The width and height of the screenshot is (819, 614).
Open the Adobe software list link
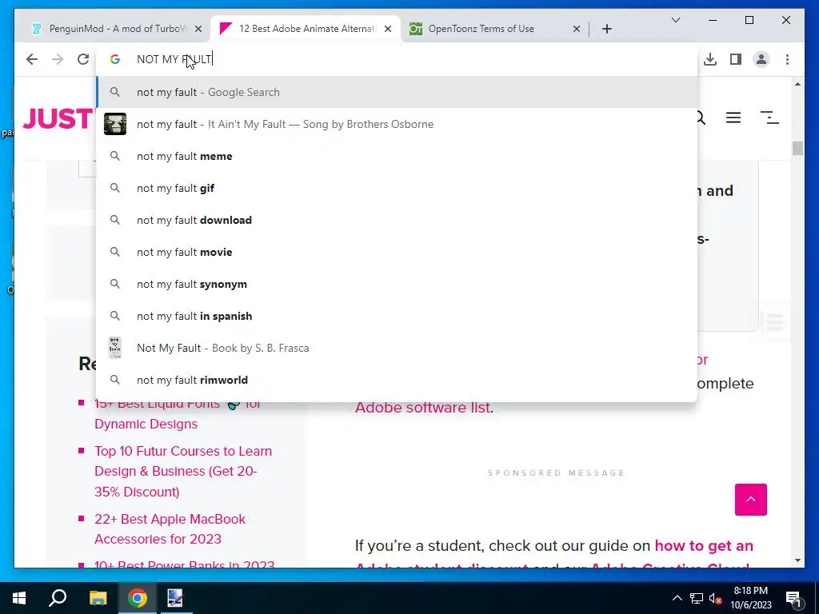[x=422, y=407]
